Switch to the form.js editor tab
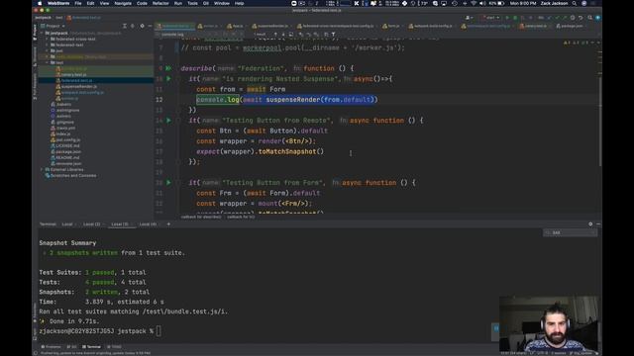This screenshot has height=356, width=634. pyautogui.click(x=391, y=26)
